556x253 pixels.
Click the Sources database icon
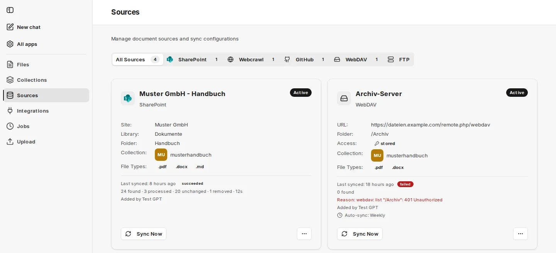pos(10,95)
